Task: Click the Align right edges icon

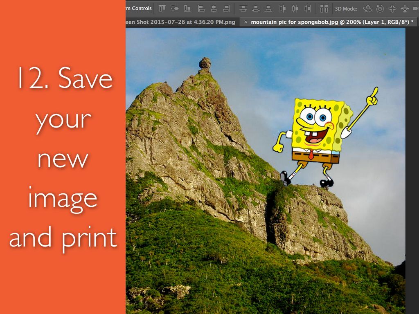Action: tap(225, 9)
